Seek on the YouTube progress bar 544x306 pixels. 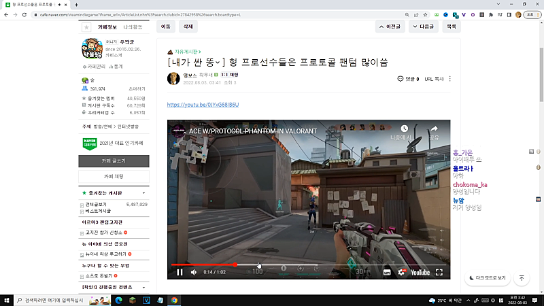(x=309, y=265)
